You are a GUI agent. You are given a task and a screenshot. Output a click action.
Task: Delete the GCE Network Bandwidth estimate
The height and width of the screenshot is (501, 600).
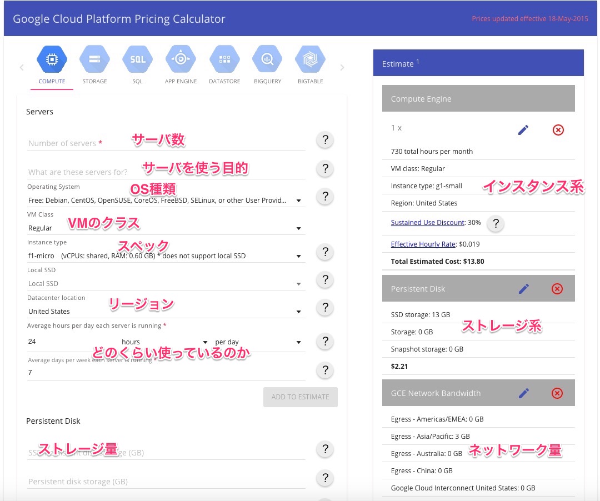click(557, 393)
